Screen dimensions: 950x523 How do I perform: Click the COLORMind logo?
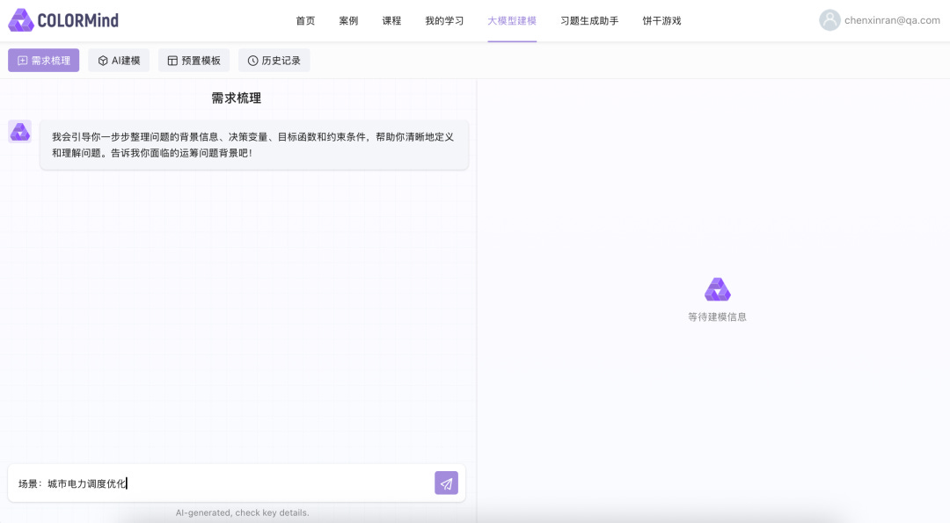pyautogui.click(x=63, y=20)
